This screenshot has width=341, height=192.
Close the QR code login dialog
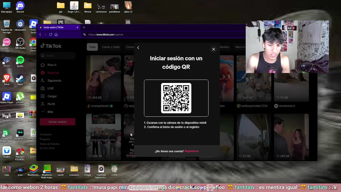pyautogui.click(x=213, y=49)
